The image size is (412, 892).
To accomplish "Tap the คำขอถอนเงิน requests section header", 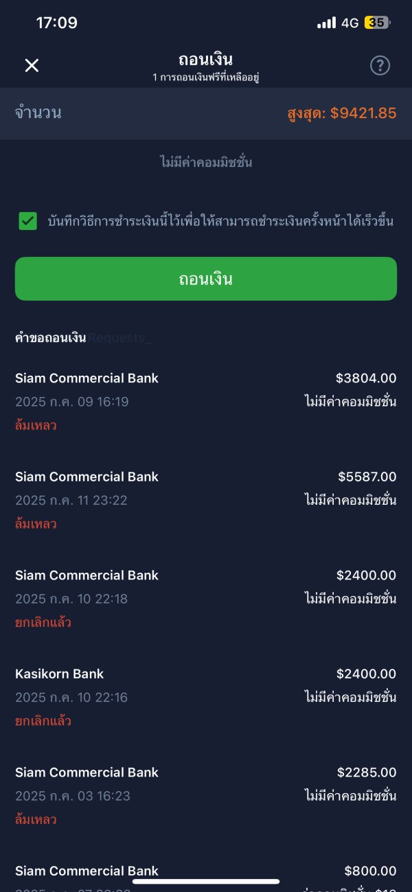I will (51, 338).
